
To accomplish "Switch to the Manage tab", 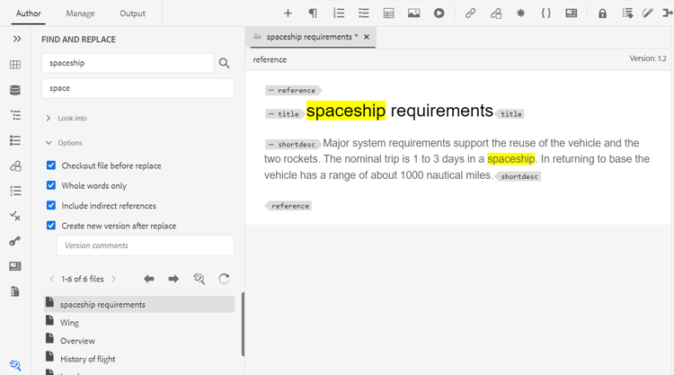I will pos(80,13).
